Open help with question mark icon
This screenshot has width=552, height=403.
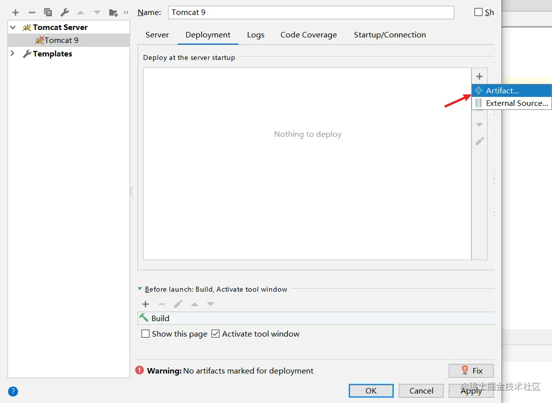[x=12, y=392]
